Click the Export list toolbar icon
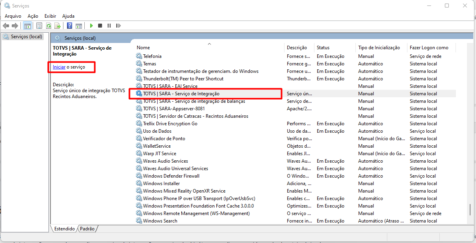Image resolution: width=476 pixels, height=243 pixels. click(x=58, y=26)
